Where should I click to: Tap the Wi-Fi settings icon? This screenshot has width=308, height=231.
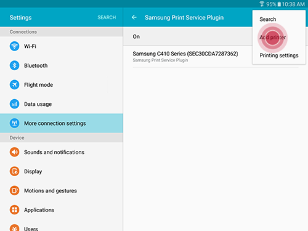click(14, 46)
